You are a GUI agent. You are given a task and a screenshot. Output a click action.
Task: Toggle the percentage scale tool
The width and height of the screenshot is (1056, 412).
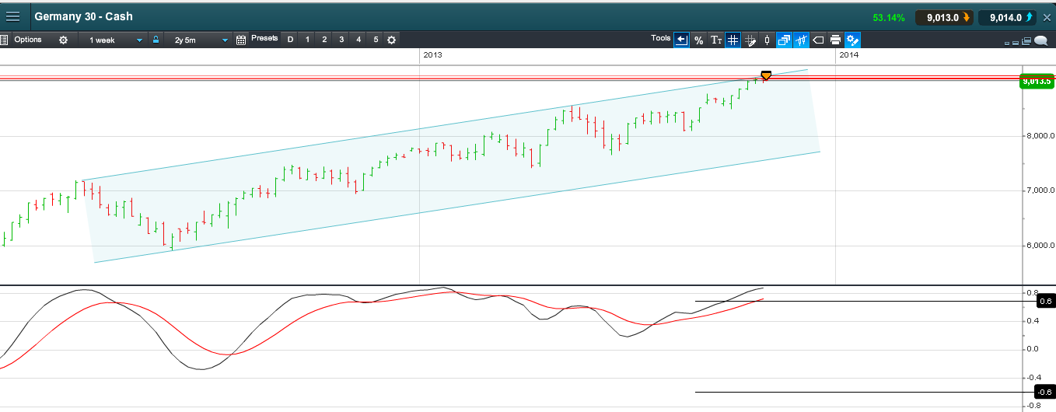[x=698, y=40]
